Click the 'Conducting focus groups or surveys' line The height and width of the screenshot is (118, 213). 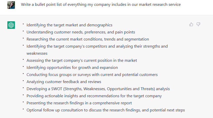tap(92, 75)
